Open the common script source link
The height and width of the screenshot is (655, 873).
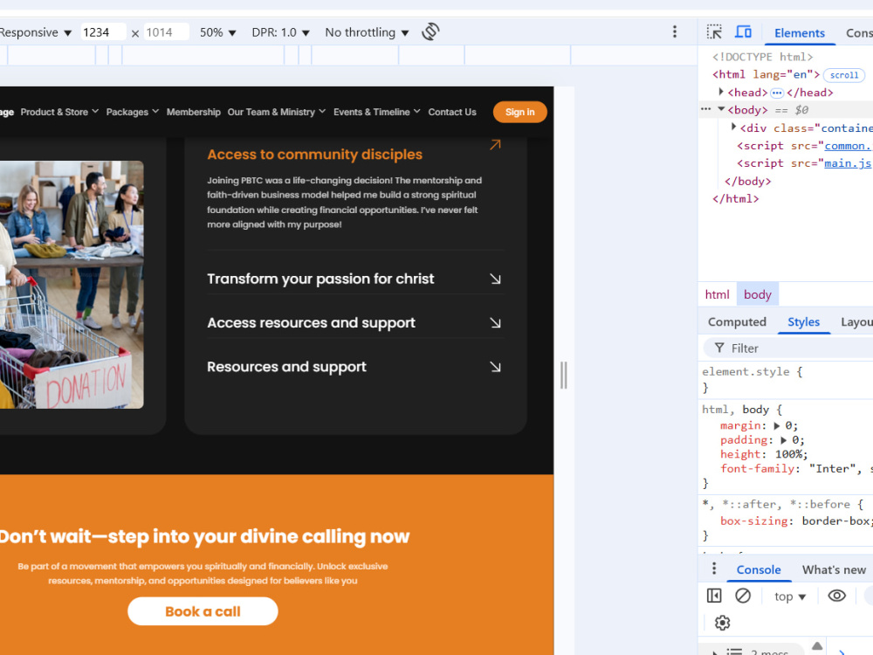click(x=849, y=146)
